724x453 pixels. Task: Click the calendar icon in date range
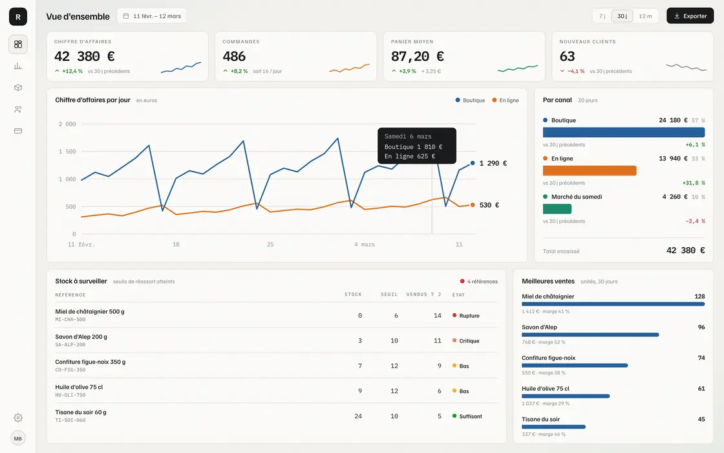125,16
